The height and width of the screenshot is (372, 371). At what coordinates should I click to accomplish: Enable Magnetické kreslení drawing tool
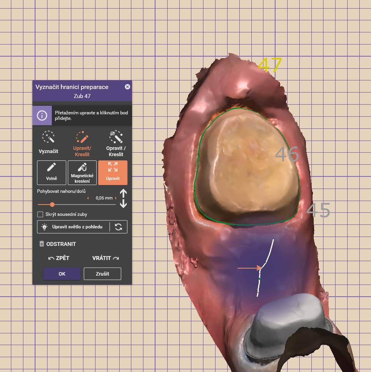82,172
